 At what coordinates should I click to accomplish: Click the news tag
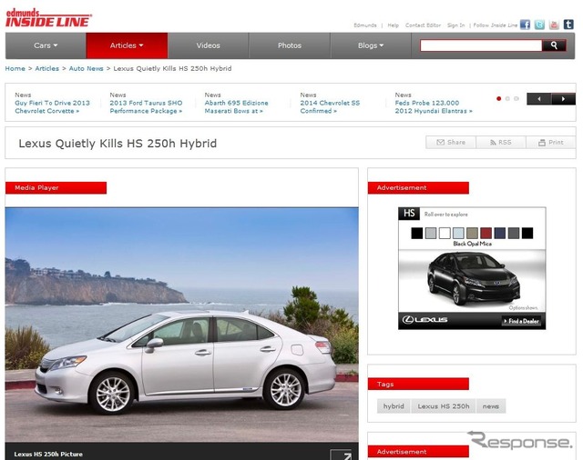491,406
